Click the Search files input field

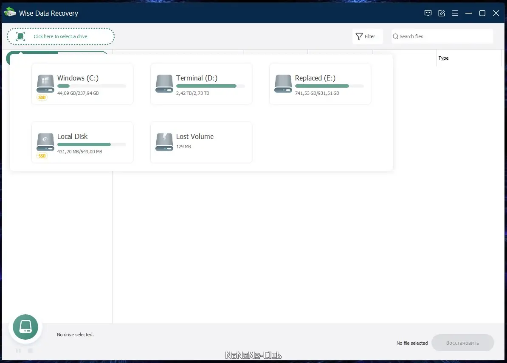click(442, 36)
